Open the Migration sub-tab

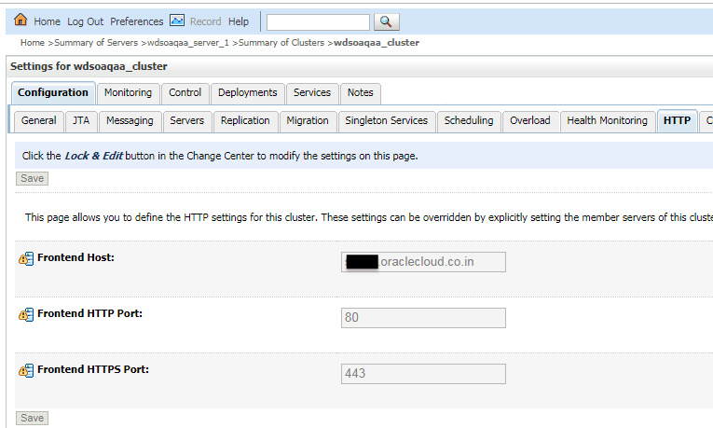coord(308,121)
